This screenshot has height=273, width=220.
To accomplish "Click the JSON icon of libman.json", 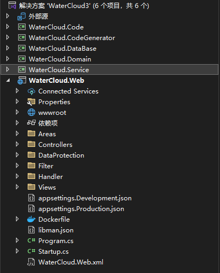I will tap(31, 230).
